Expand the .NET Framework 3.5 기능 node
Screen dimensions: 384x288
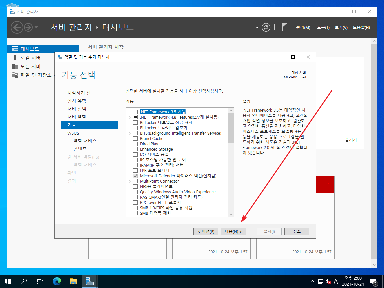pos(130,112)
